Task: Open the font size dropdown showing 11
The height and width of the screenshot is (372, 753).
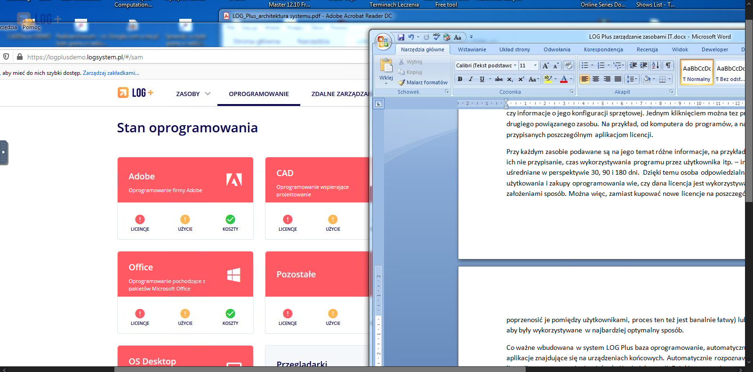Action: [x=535, y=65]
